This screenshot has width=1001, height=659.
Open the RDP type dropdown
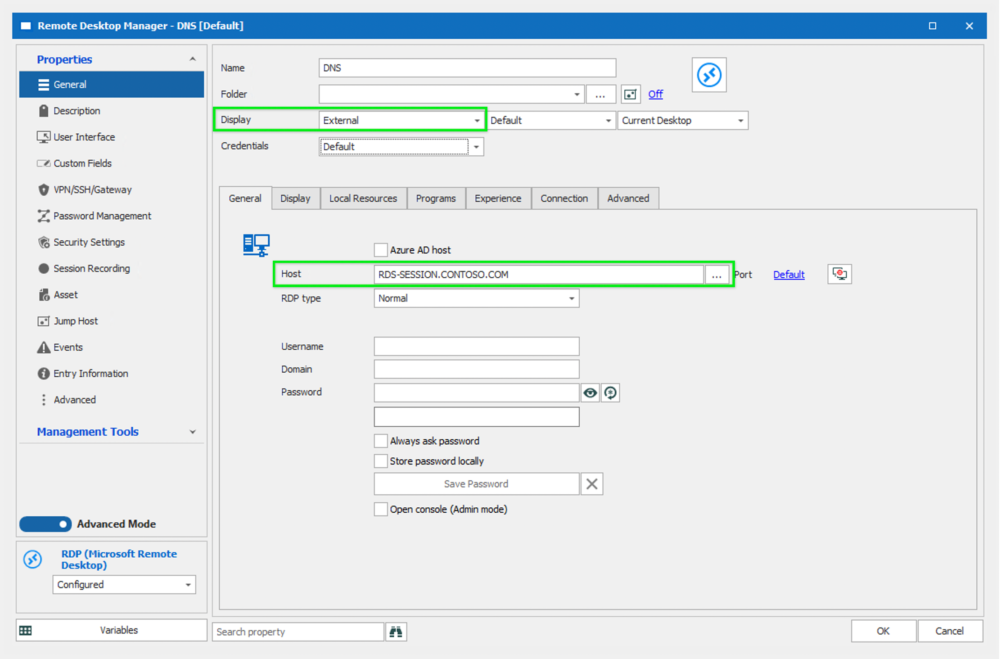point(571,298)
